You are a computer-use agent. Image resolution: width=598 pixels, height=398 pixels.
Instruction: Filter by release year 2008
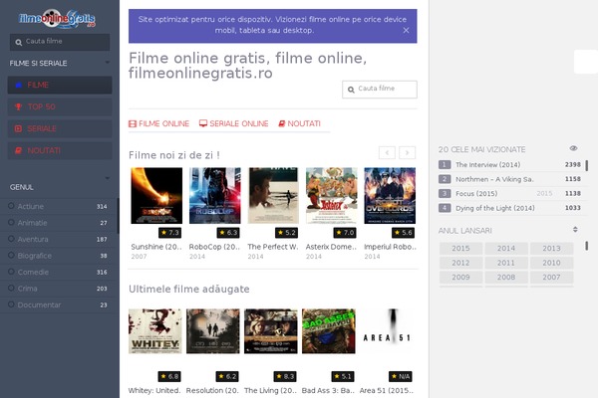506,278
